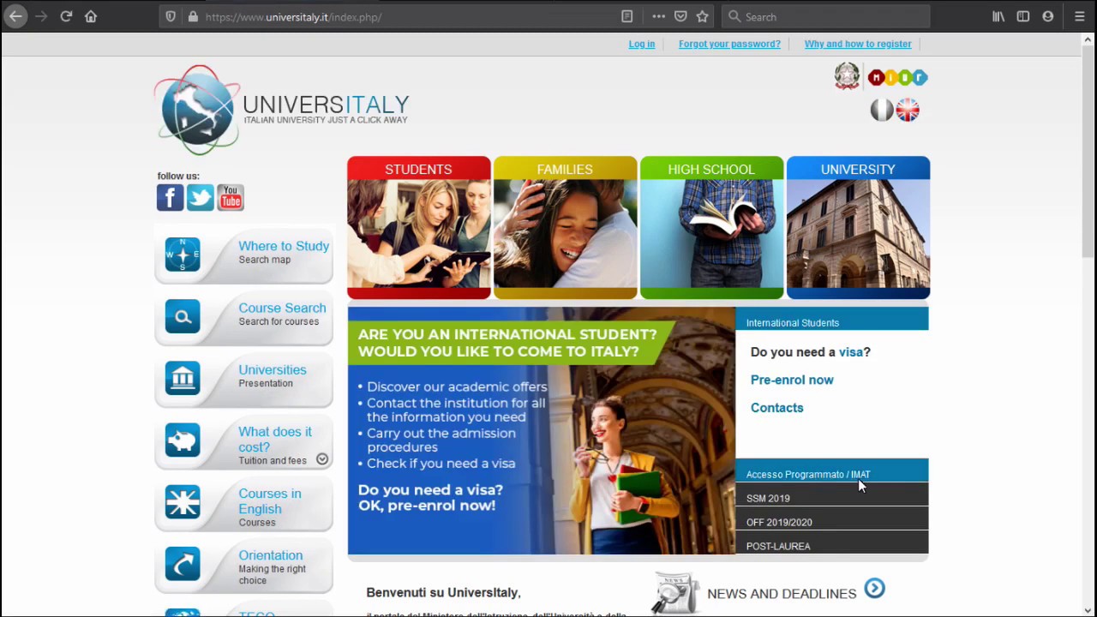Go to the browser Home icon

[x=91, y=16]
